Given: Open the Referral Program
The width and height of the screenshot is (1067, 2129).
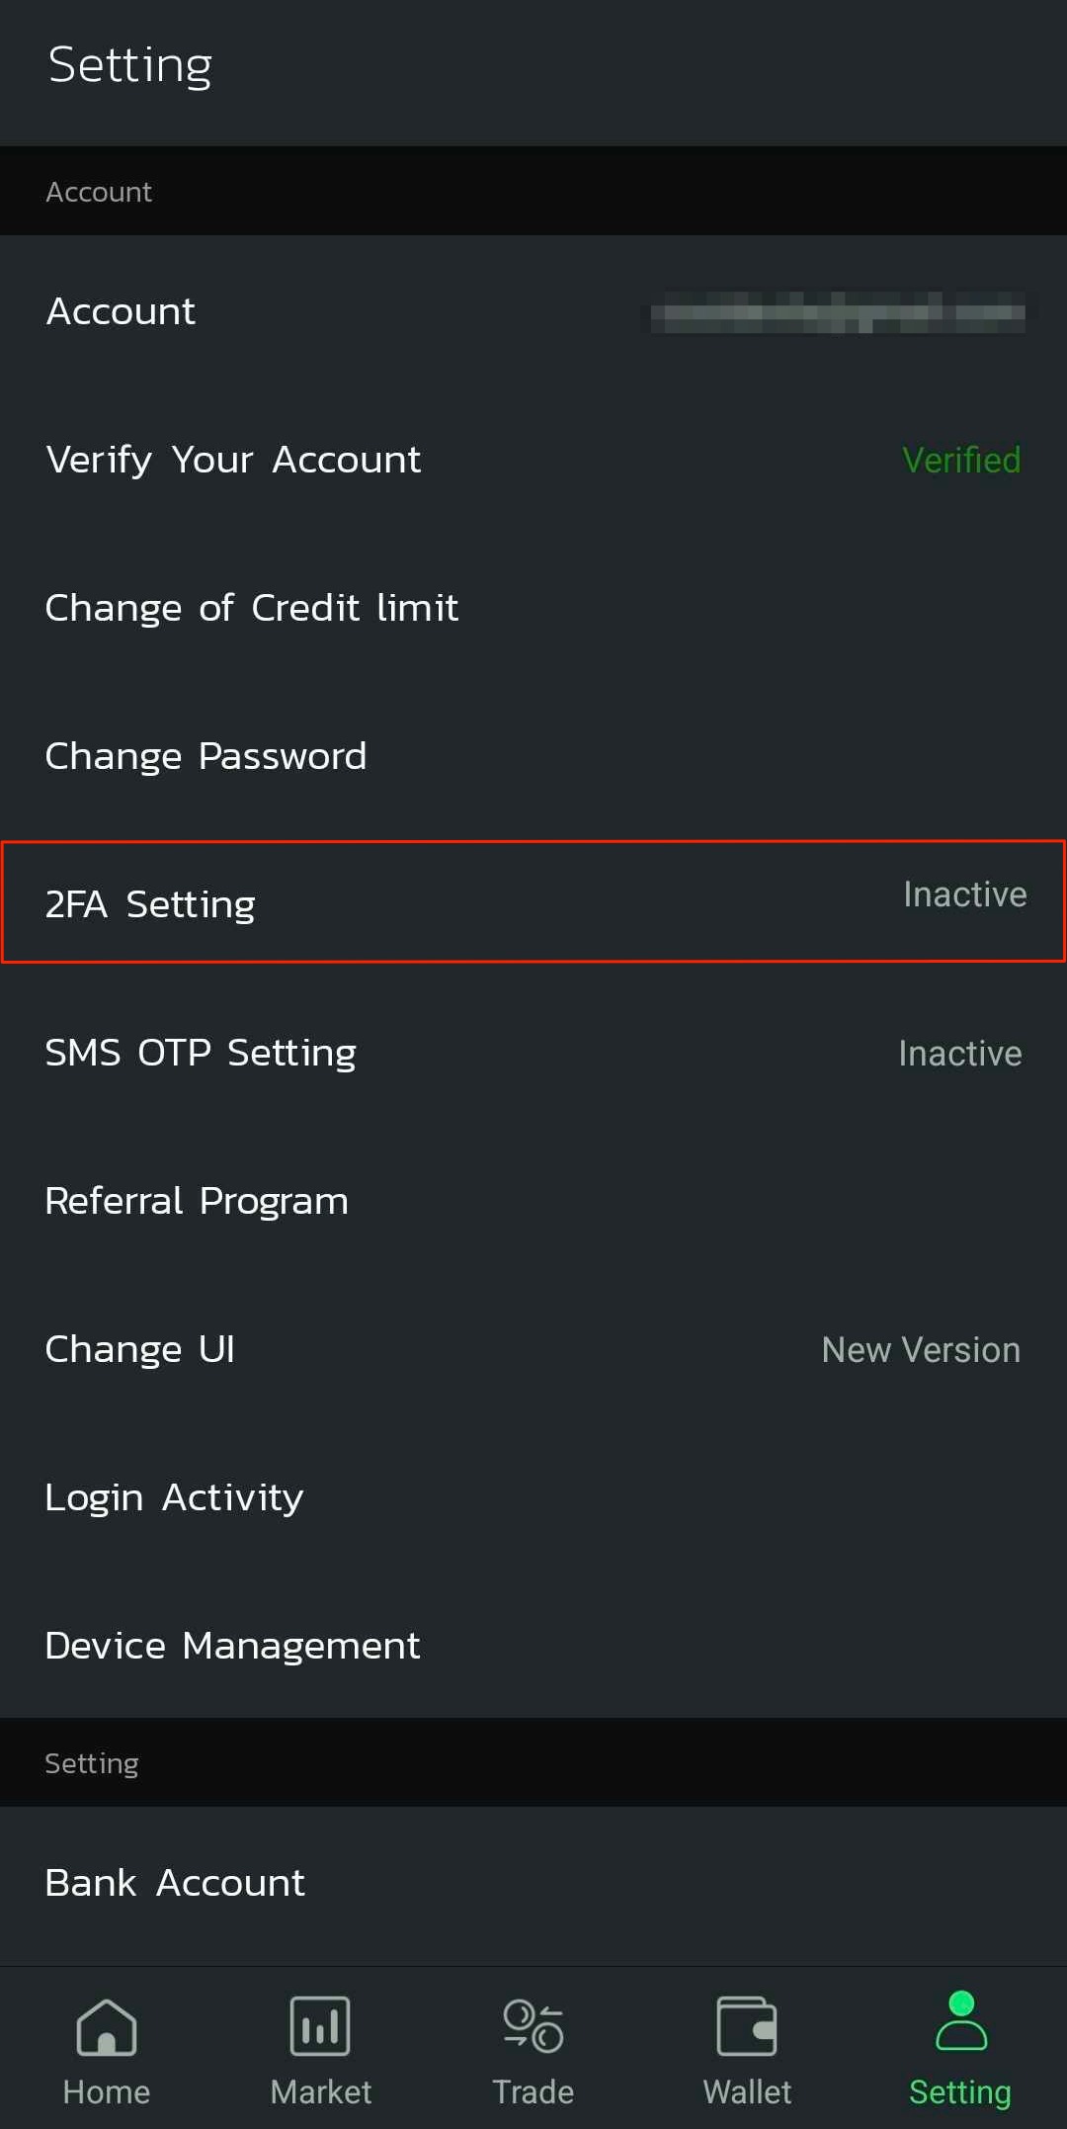Looking at the screenshot, I should pyautogui.click(x=196, y=1200).
